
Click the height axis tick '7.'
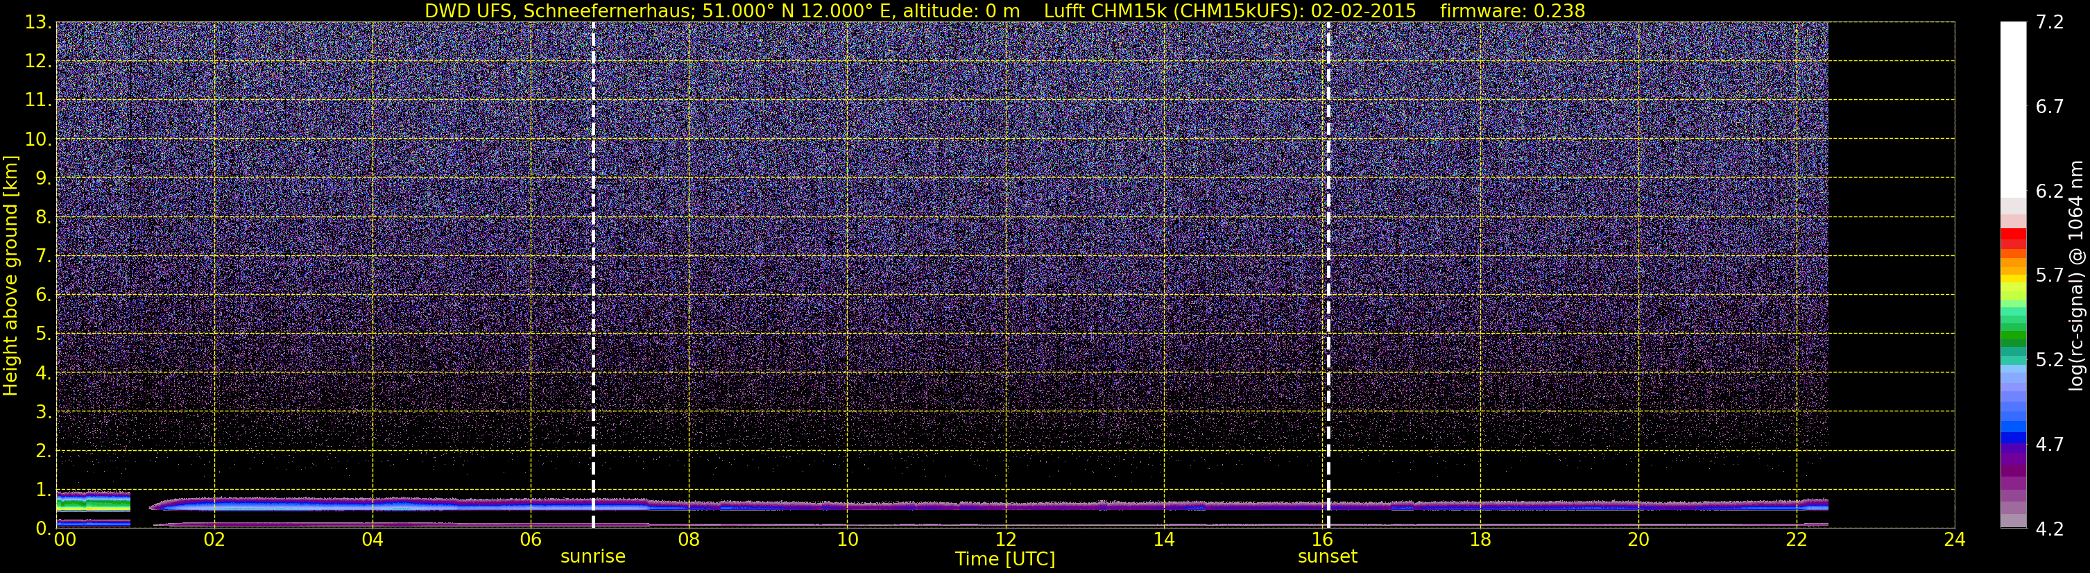[x=43, y=257]
